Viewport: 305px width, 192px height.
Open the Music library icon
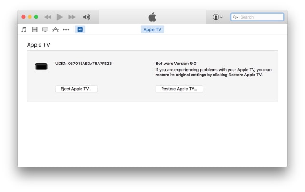point(24,30)
